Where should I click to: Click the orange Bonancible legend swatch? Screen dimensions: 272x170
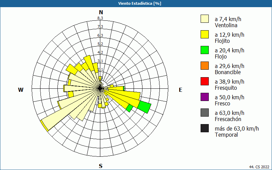(205, 66)
